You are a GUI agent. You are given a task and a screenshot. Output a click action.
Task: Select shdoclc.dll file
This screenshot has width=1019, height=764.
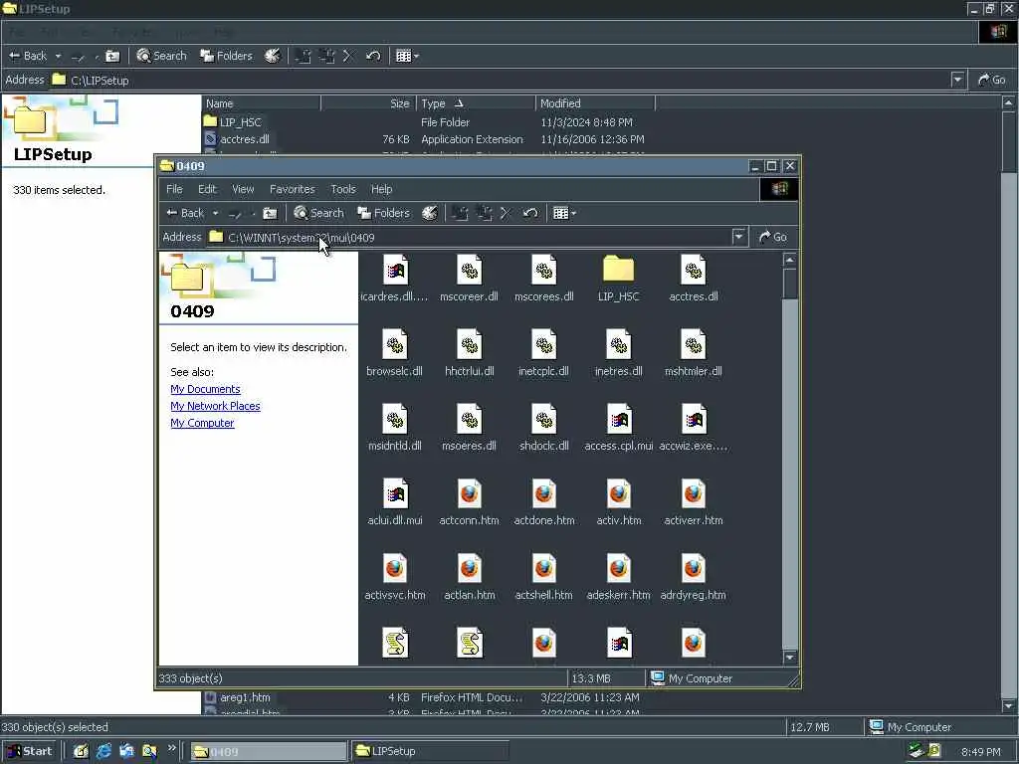[x=544, y=428]
